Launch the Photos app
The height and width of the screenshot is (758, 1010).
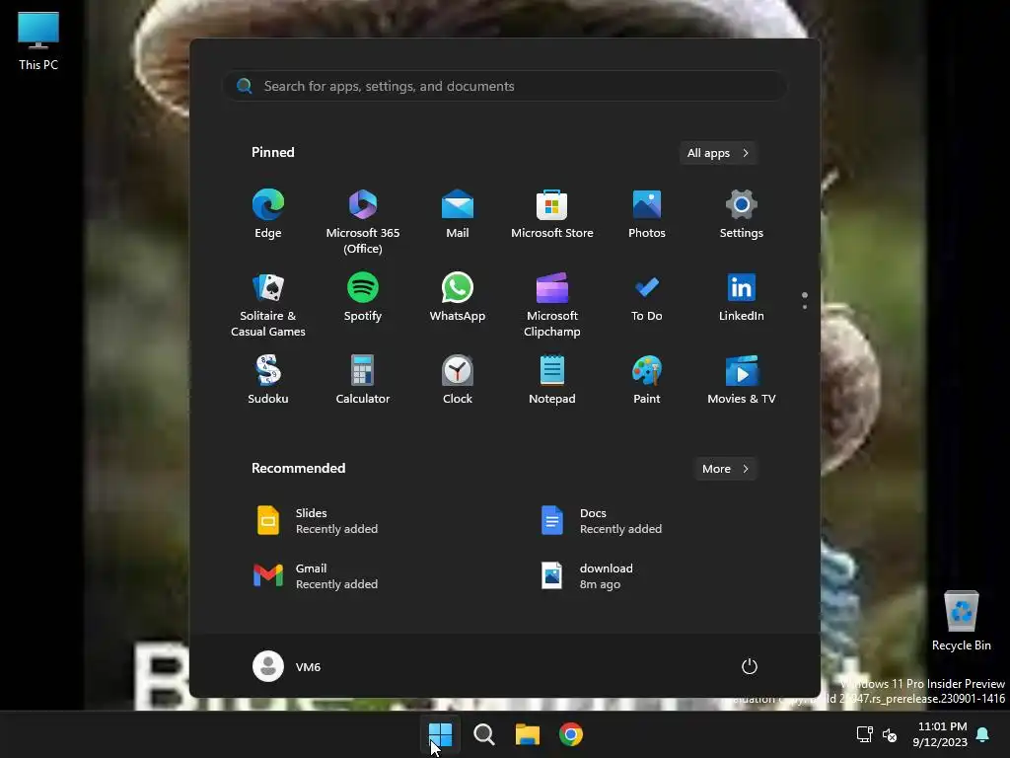point(647,214)
